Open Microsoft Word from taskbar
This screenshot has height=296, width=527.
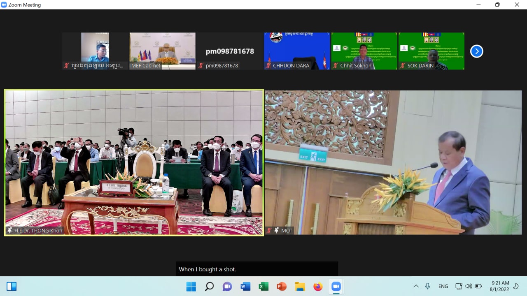pos(245,286)
